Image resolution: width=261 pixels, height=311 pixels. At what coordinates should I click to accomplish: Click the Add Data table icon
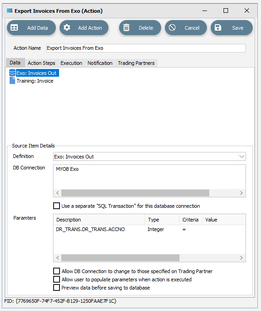(x=14, y=27)
